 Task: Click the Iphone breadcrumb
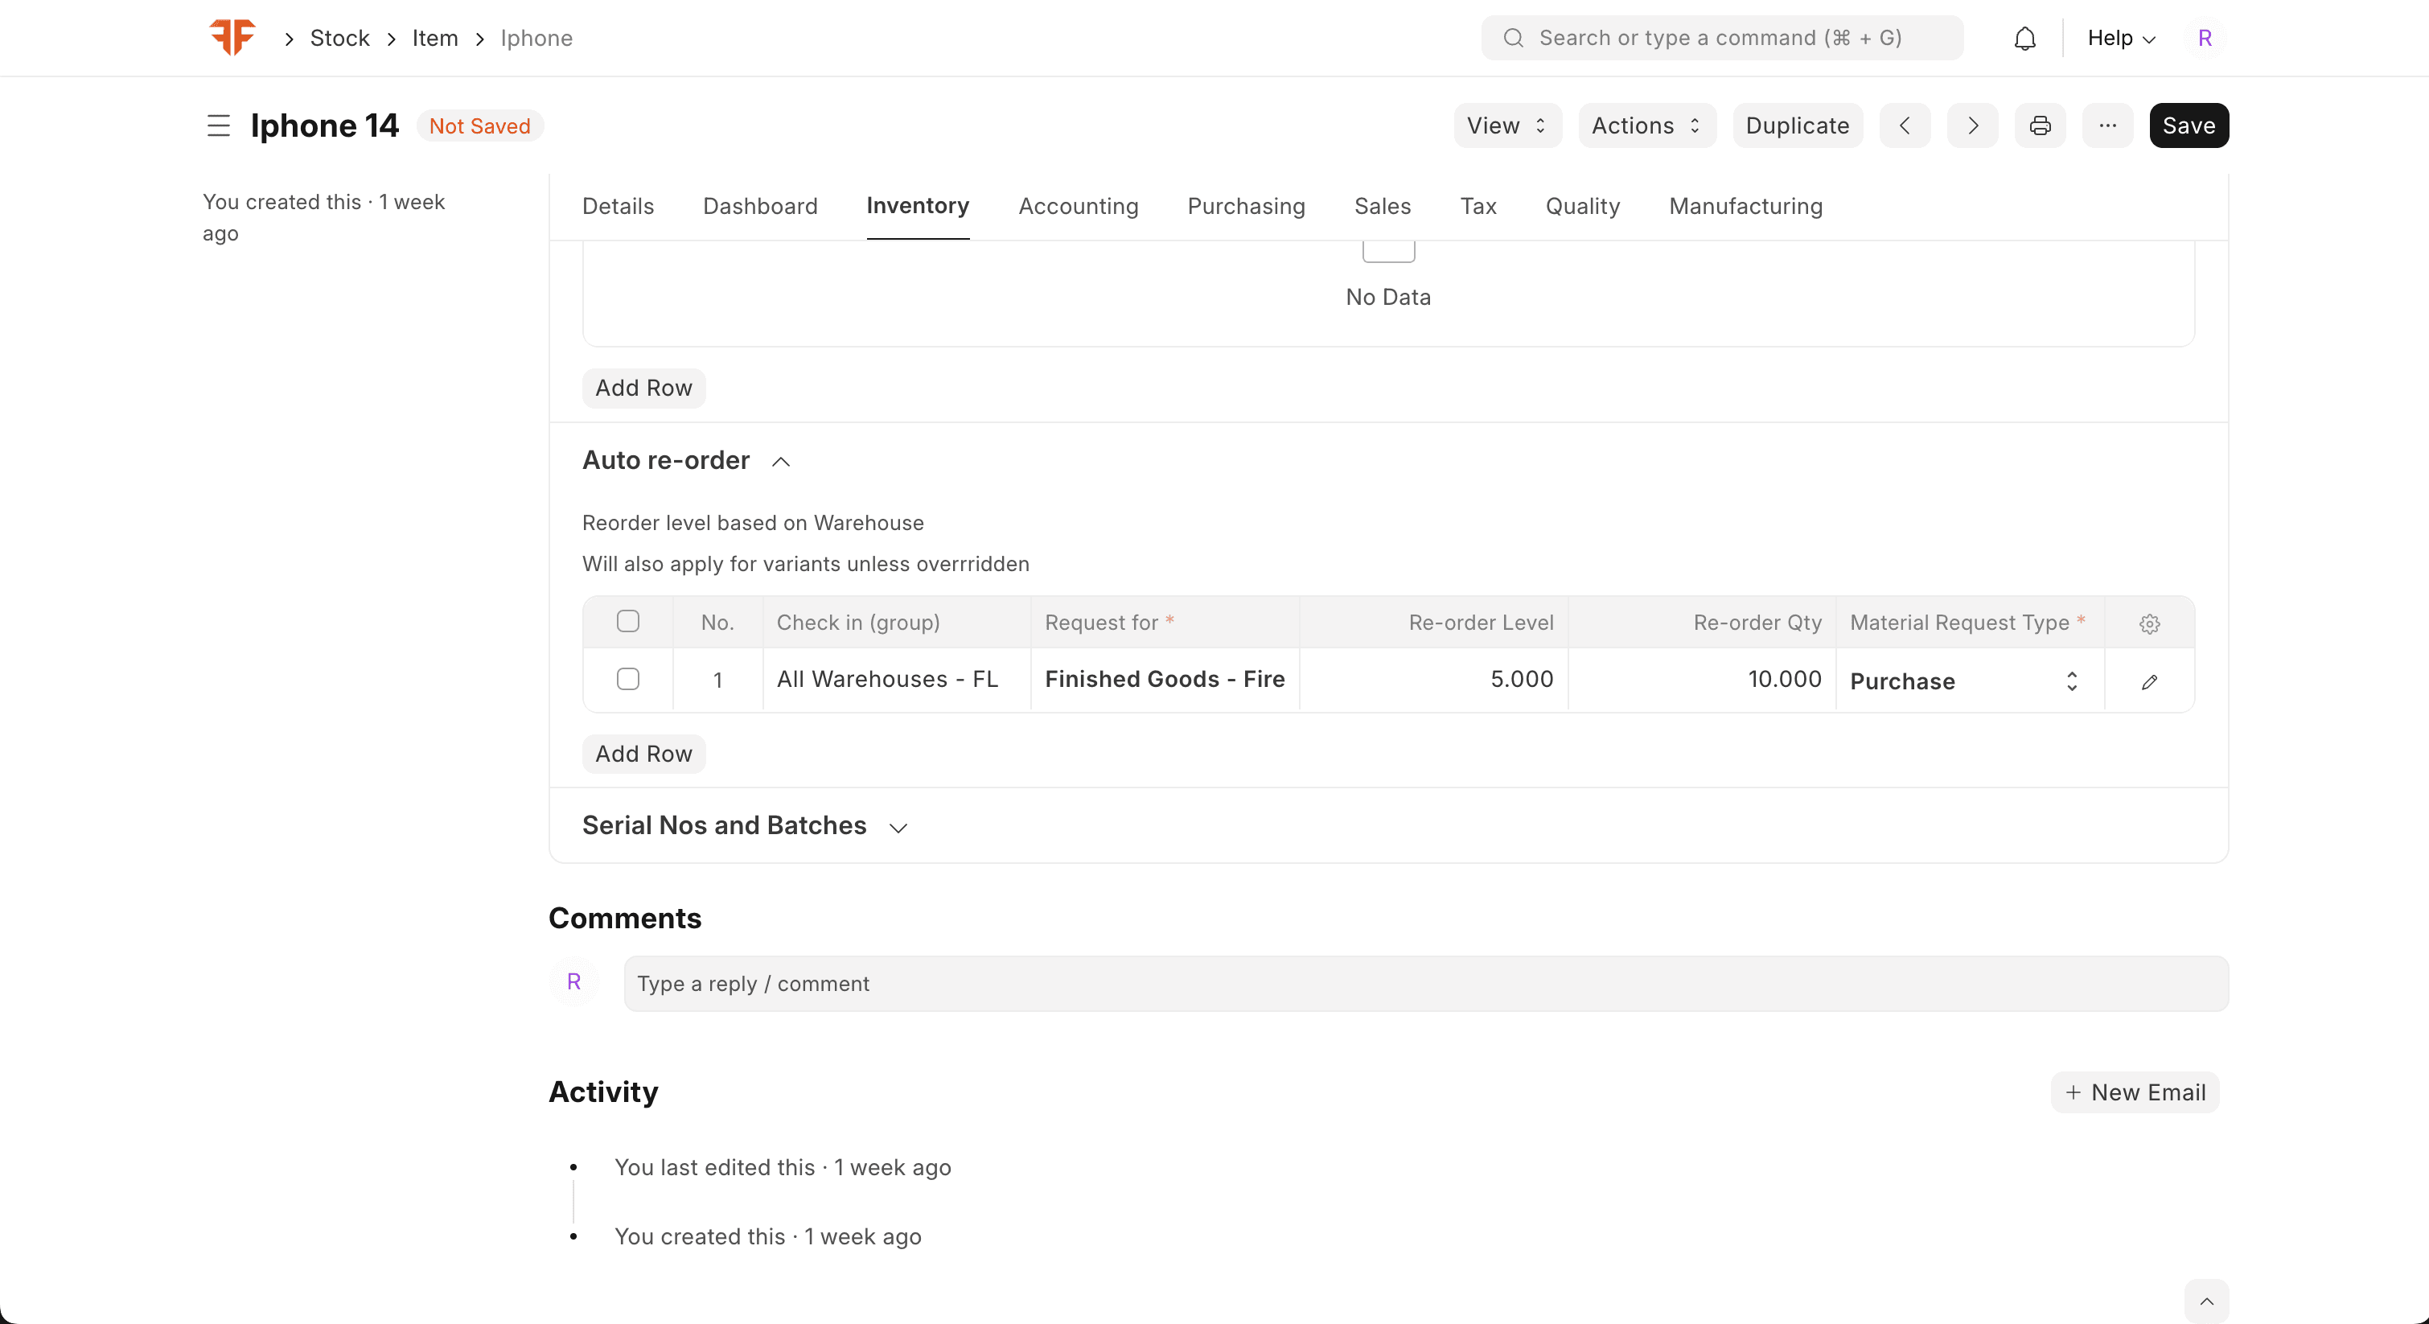536,39
